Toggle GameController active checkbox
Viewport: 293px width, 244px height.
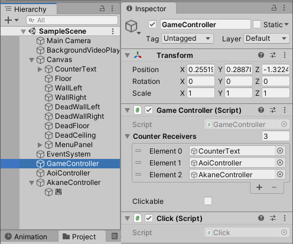coord(152,25)
